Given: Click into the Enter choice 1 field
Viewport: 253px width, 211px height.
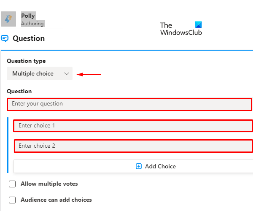Looking at the screenshot, I should 132,126.
